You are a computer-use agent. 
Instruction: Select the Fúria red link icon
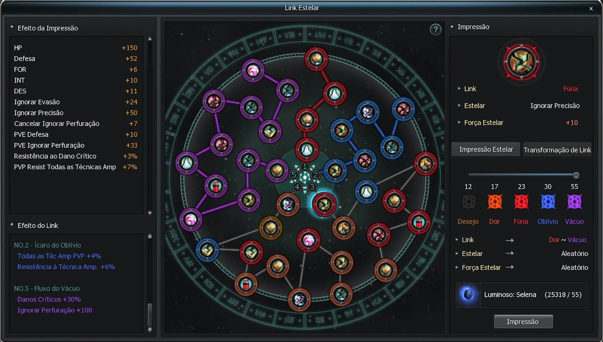tap(521, 202)
